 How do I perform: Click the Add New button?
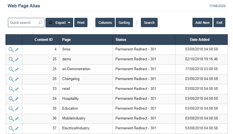pos(202,23)
